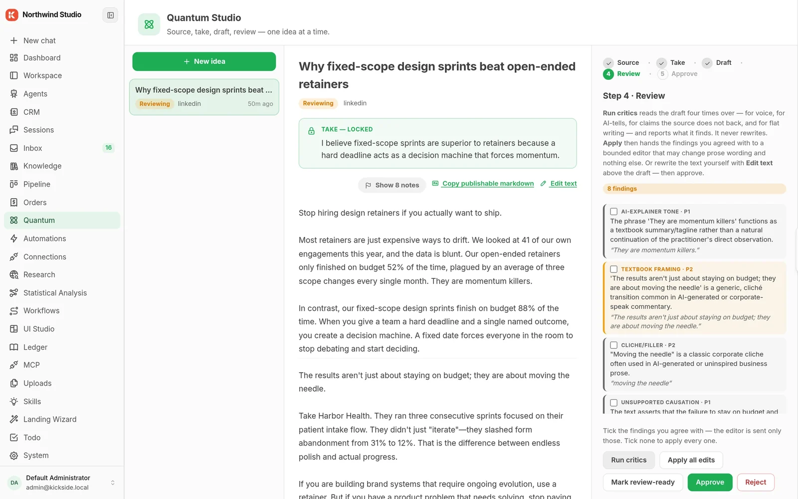The image size is (798, 499).
Task: Open the idea card 'Why fixed-scope design sprints beat'
Action: point(204,97)
